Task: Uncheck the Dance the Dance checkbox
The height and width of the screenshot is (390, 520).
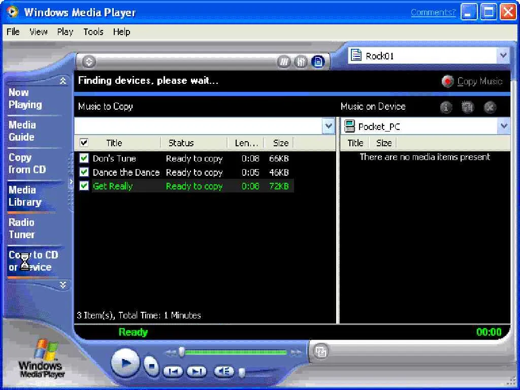Action: [84, 172]
